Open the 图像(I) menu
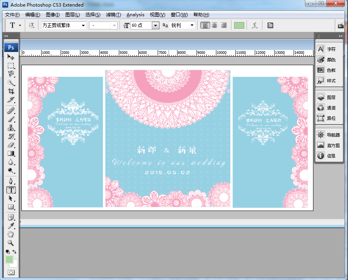This screenshot has height=280, width=348. coord(52,15)
